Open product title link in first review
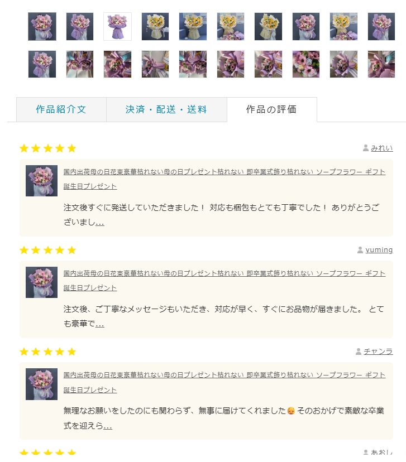Screen dimensions: 406x462 [225, 179]
